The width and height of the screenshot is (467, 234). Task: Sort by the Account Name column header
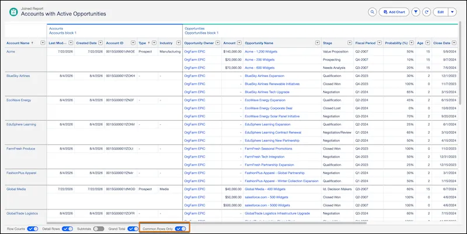coord(18,43)
